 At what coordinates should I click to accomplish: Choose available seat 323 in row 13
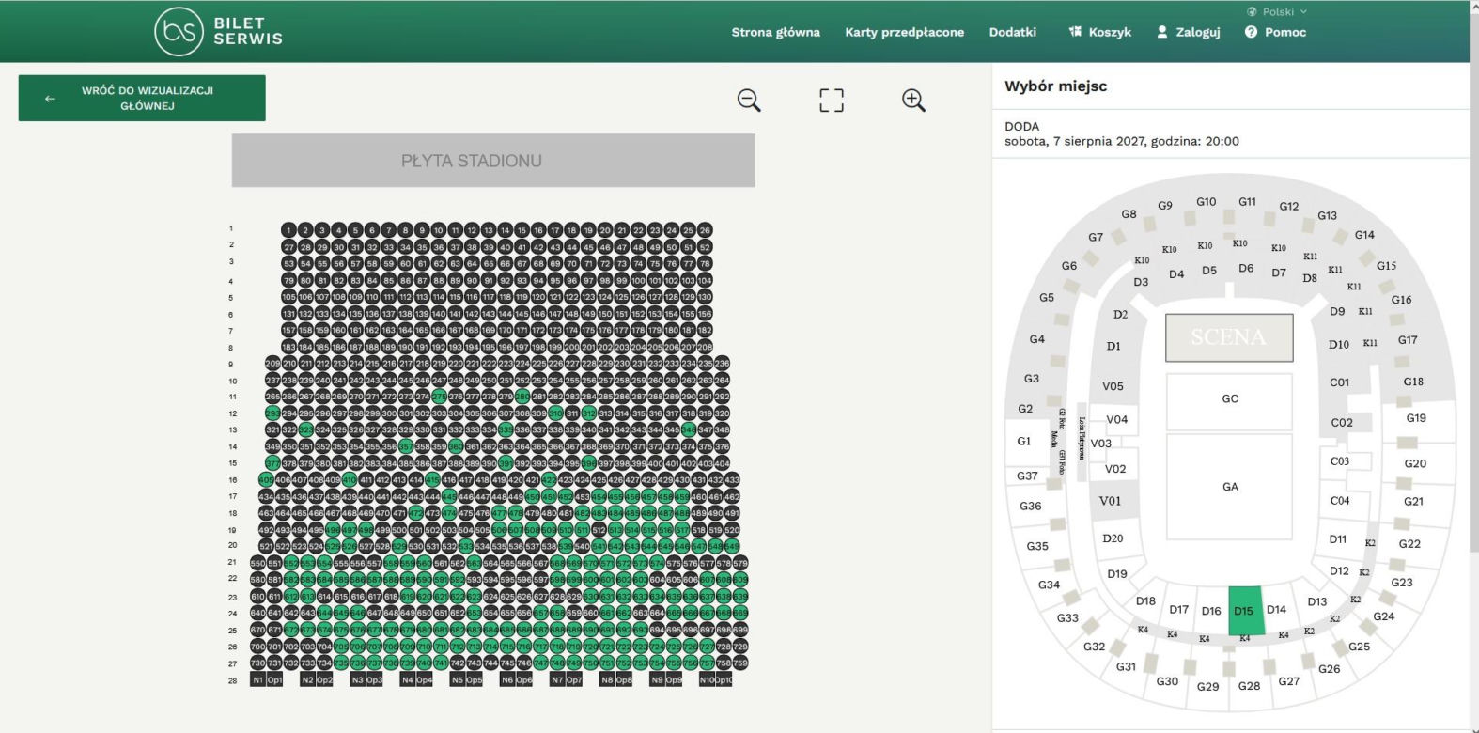tap(305, 429)
